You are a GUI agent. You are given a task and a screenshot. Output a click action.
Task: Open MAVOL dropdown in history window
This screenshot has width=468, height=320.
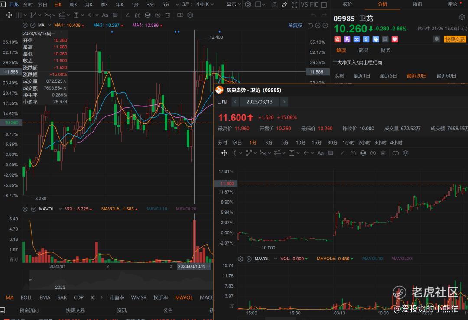(276, 259)
